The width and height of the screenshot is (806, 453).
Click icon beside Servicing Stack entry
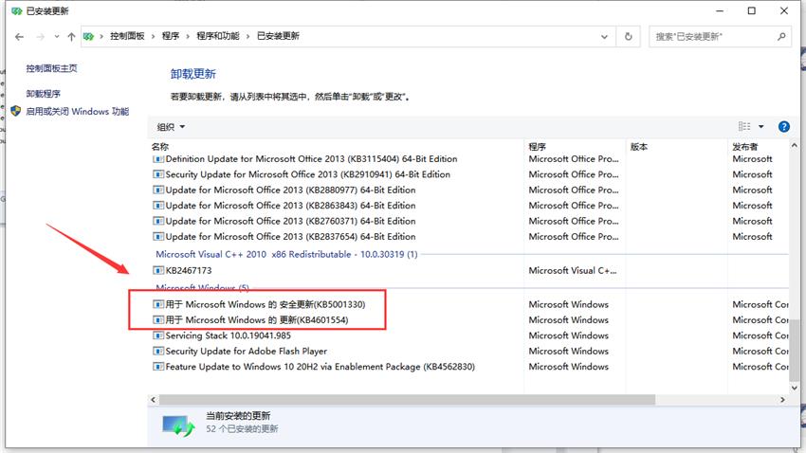click(x=158, y=335)
